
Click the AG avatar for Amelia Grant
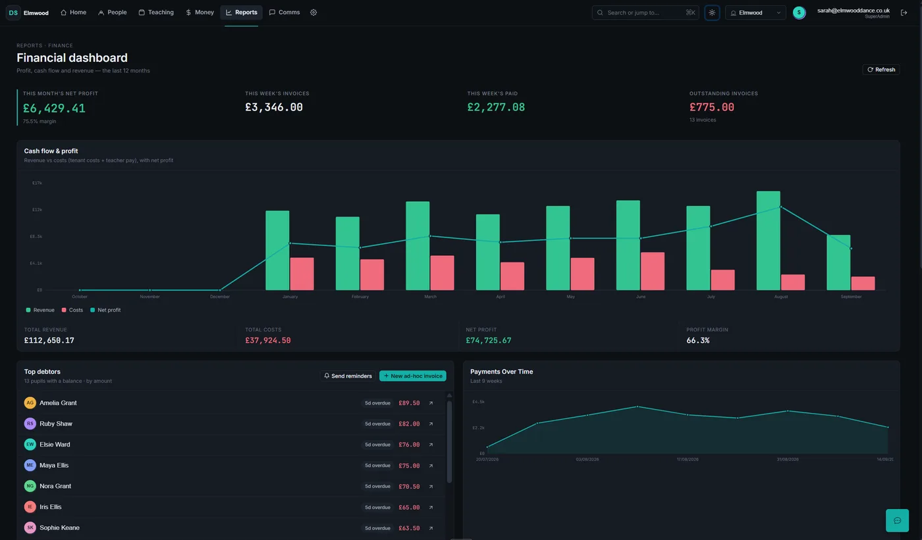pyautogui.click(x=30, y=403)
